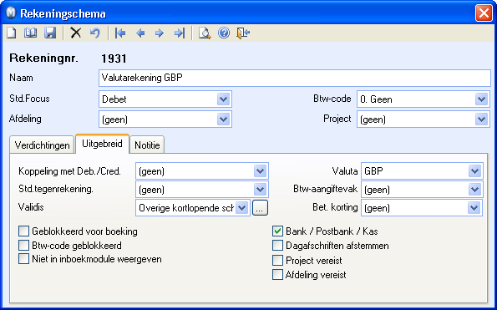
Task: Jump to last record arrow icon
Action: [x=180, y=33]
